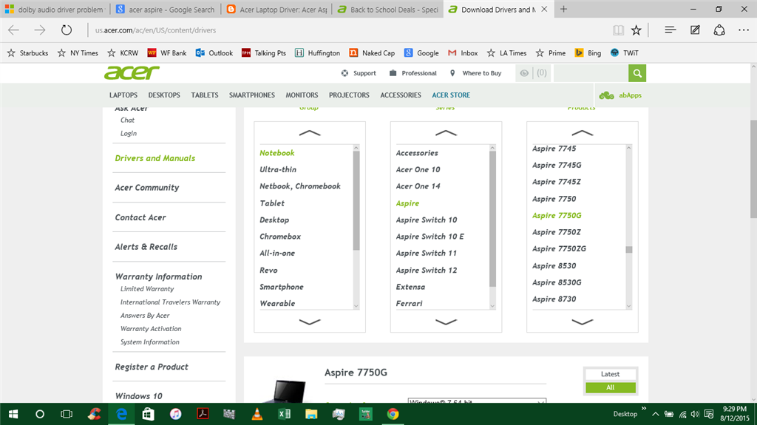The image size is (757, 425).
Task: Open the Support link
Action: coord(359,73)
